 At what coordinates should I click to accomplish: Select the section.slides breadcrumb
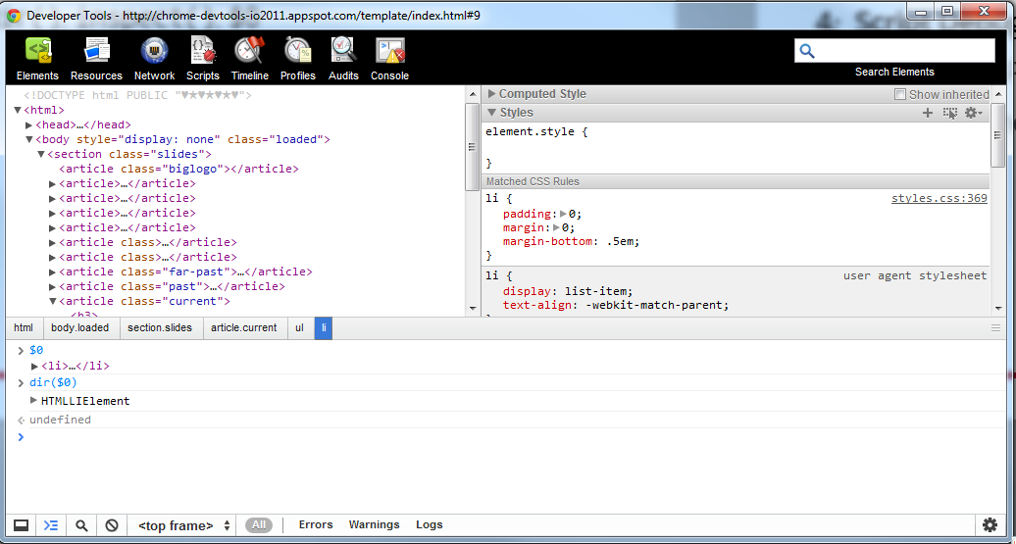click(160, 327)
